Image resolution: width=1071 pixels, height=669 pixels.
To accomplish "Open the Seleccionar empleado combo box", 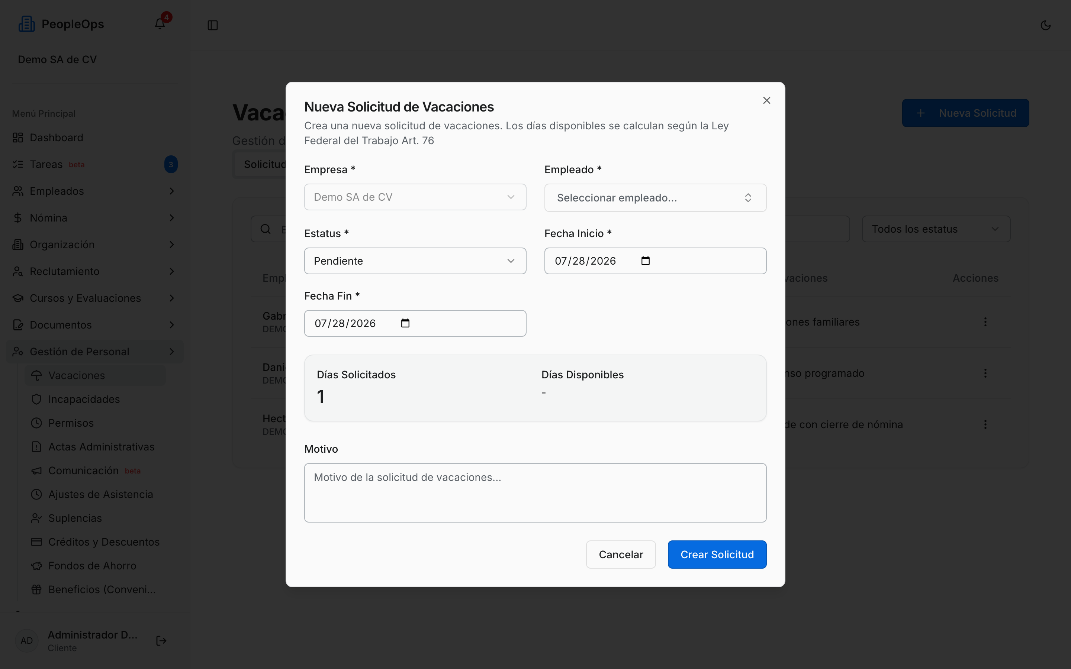I will pos(655,197).
